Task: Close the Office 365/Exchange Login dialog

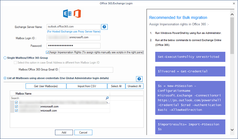Action: coord(234,3)
